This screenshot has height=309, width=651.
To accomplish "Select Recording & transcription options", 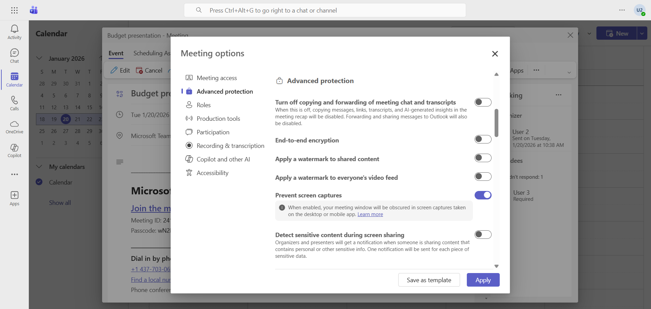I will 230,146.
